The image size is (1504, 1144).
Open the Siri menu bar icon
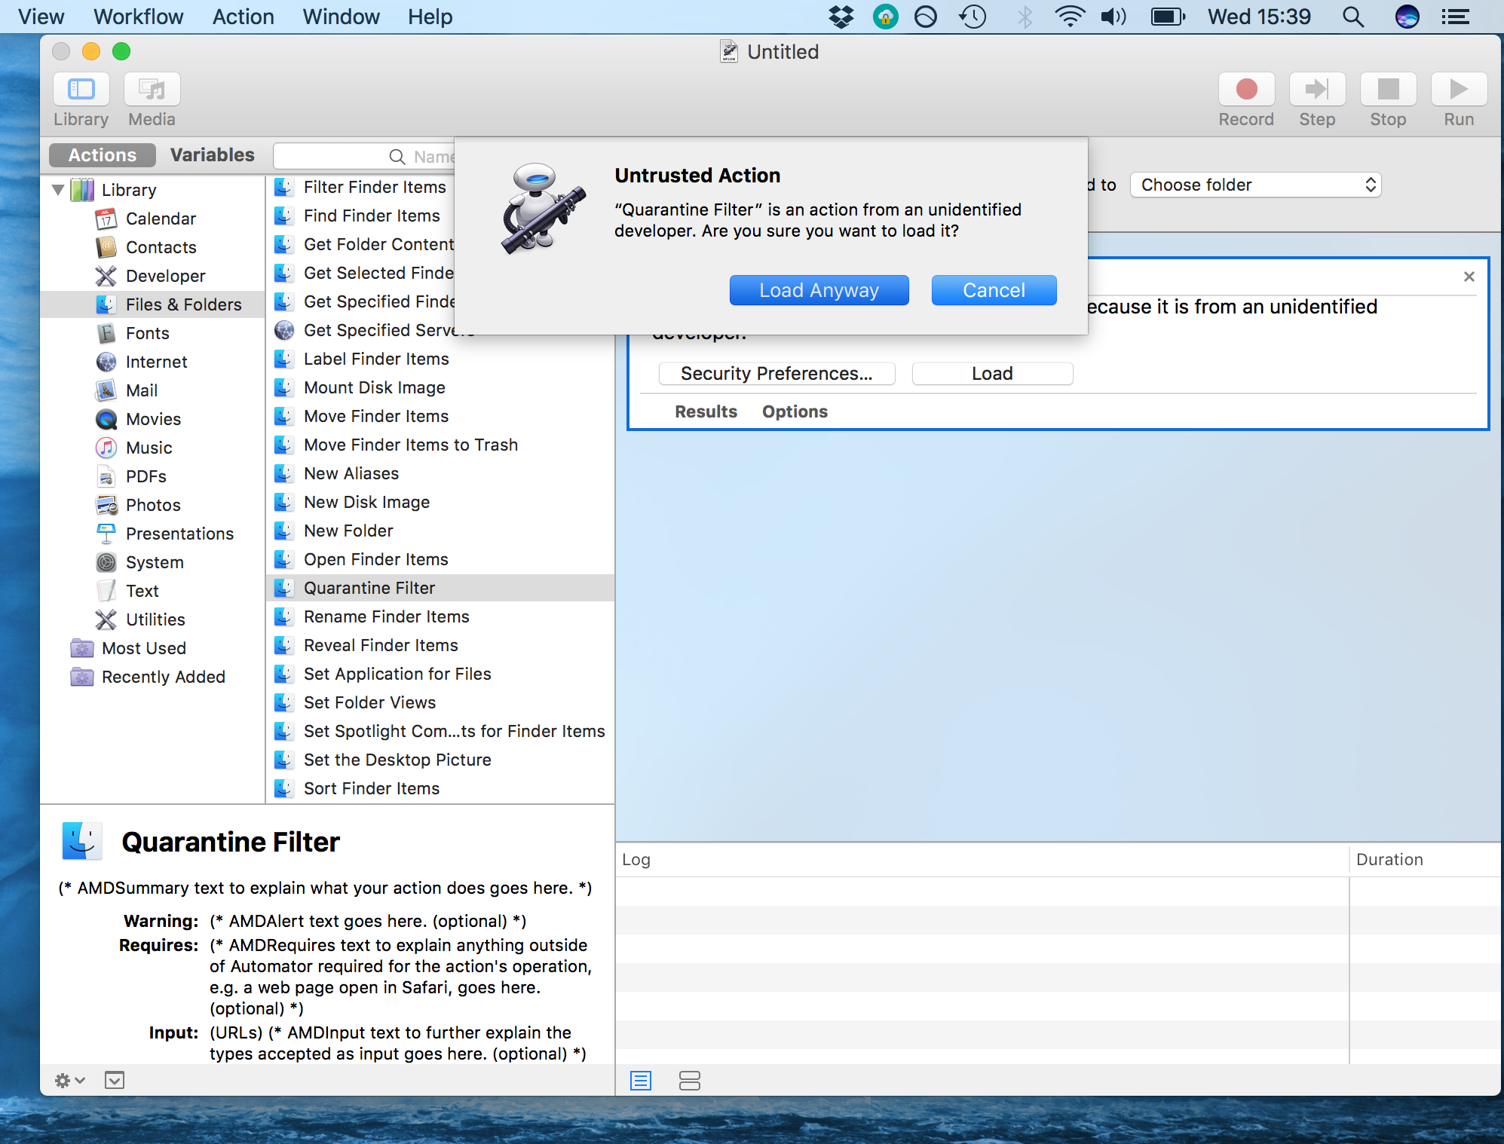1407,17
